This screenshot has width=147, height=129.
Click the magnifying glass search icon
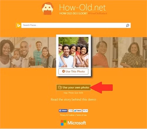point(128,25)
